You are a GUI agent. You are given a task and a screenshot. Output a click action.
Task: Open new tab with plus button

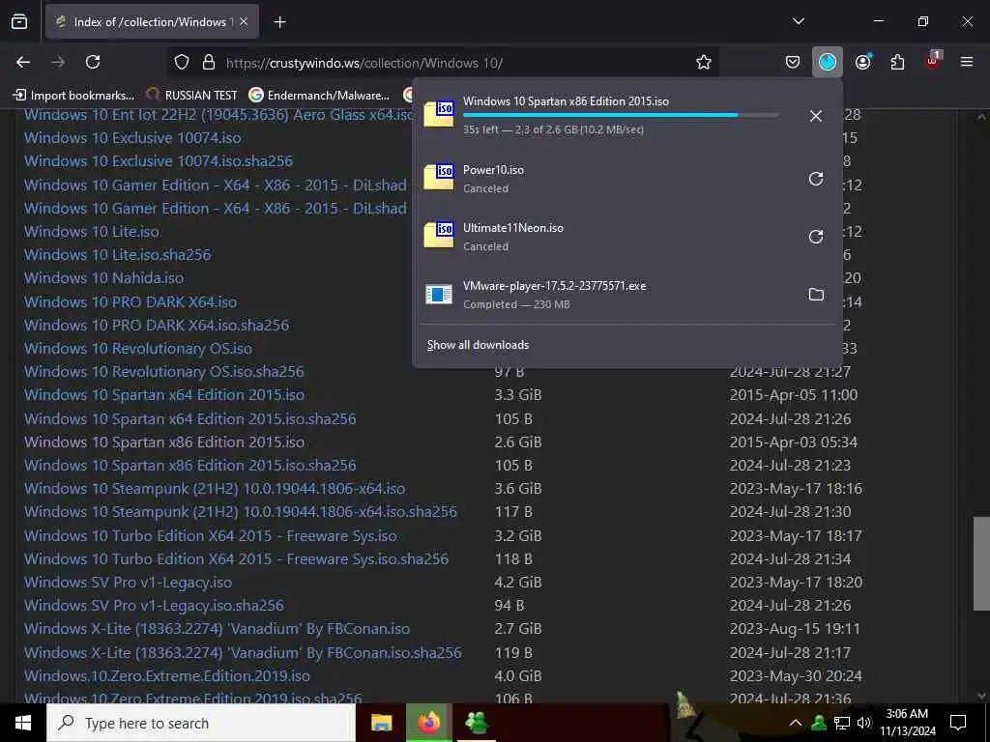pos(279,22)
